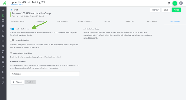Click the back chevron next to Event
Image resolution: width=186 pixels, height=100 pixels.
11,10
